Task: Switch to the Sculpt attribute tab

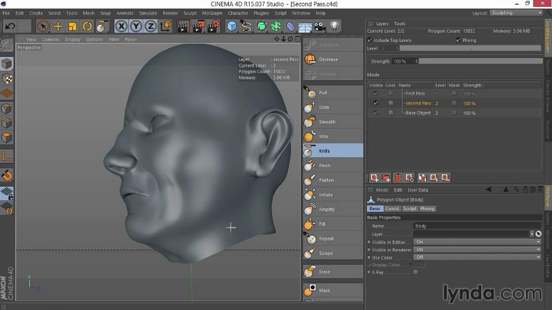Action: click(409, 208)
